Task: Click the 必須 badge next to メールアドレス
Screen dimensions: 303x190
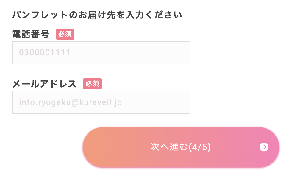Action: pyautogui.click(x=92, y=84)
